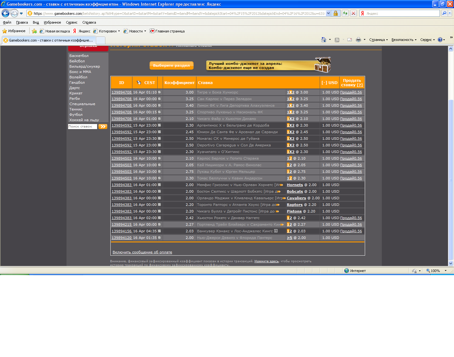The width and height of the screenshot is (454, 357).
Task: Click the security lock icon in address bar
Action: [x=335, y=13]
